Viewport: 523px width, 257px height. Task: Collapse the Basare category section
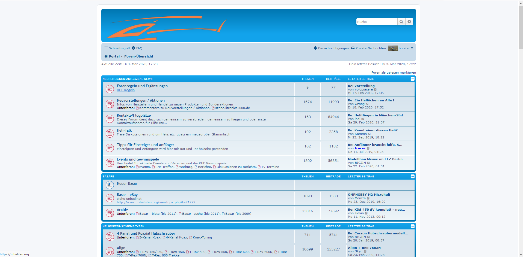412,176
